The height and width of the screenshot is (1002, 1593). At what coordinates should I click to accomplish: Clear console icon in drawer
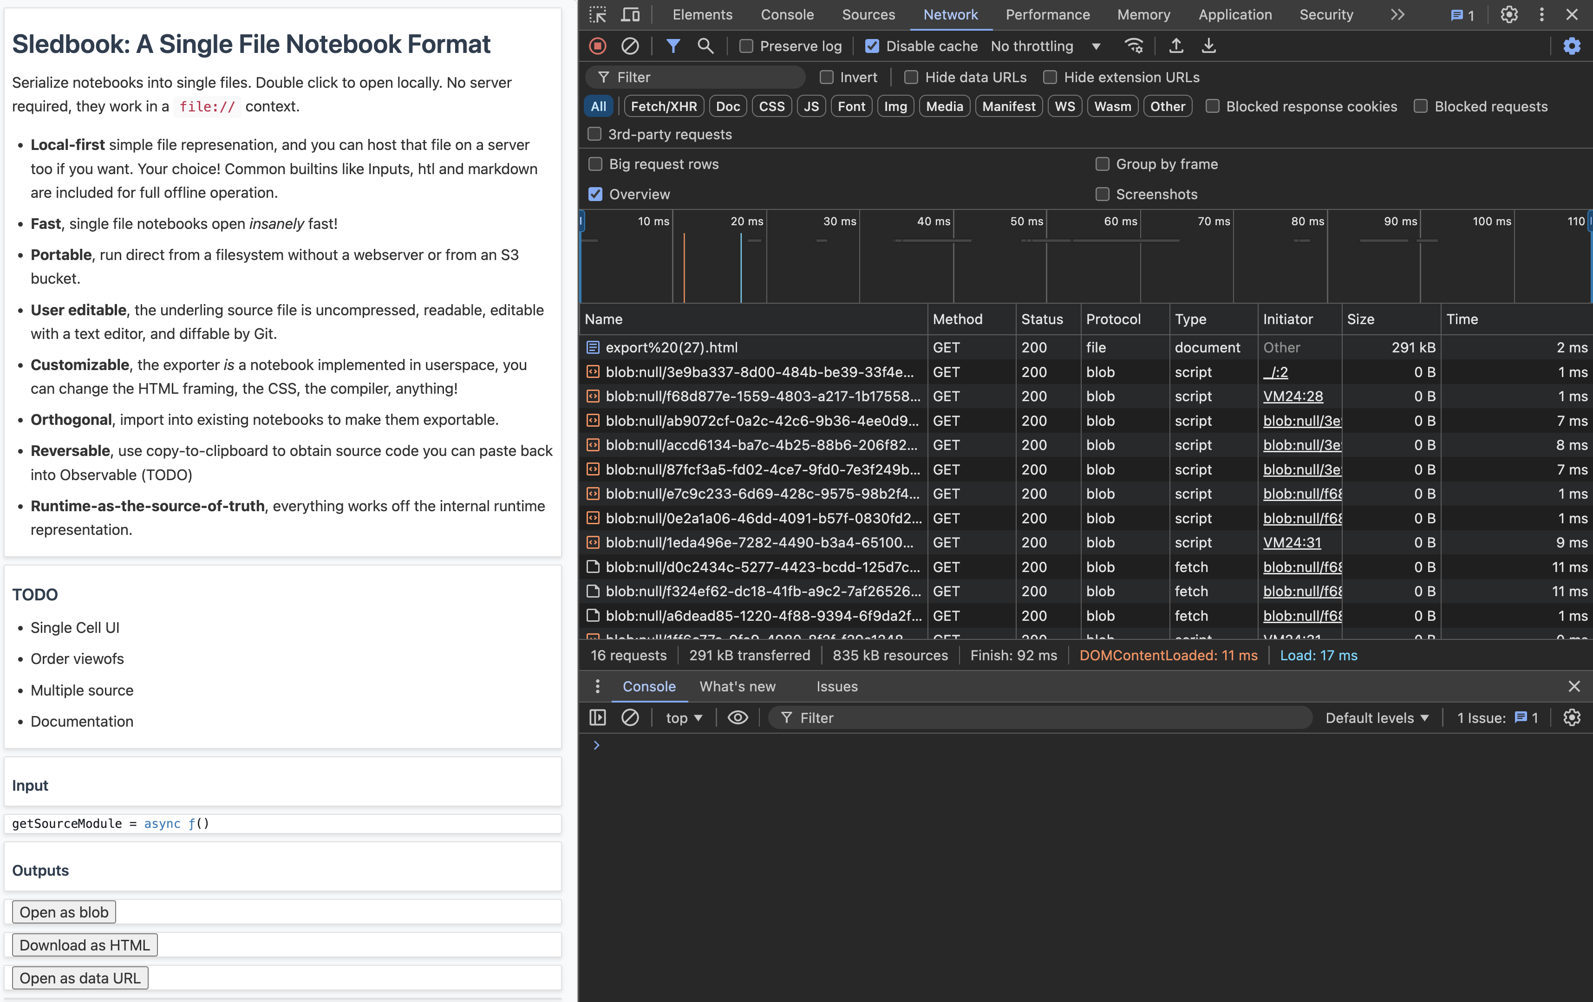(x=630, y=717)
